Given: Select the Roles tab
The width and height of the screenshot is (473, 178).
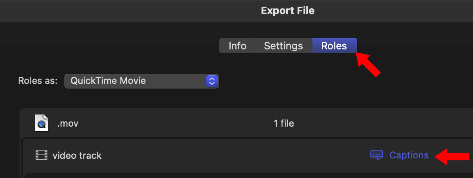Looking at the screenshot, I should [x=334, y=46].
